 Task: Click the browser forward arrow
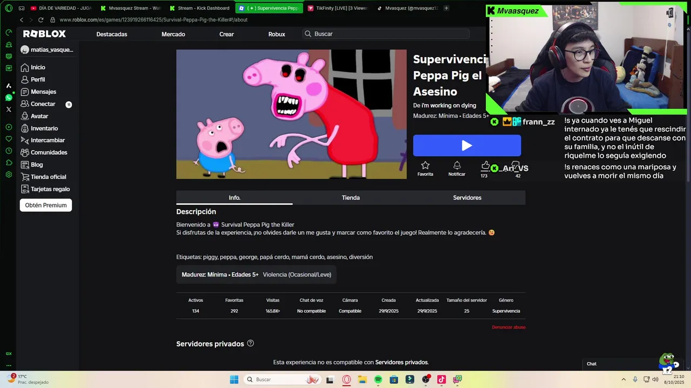click(31, 20)
